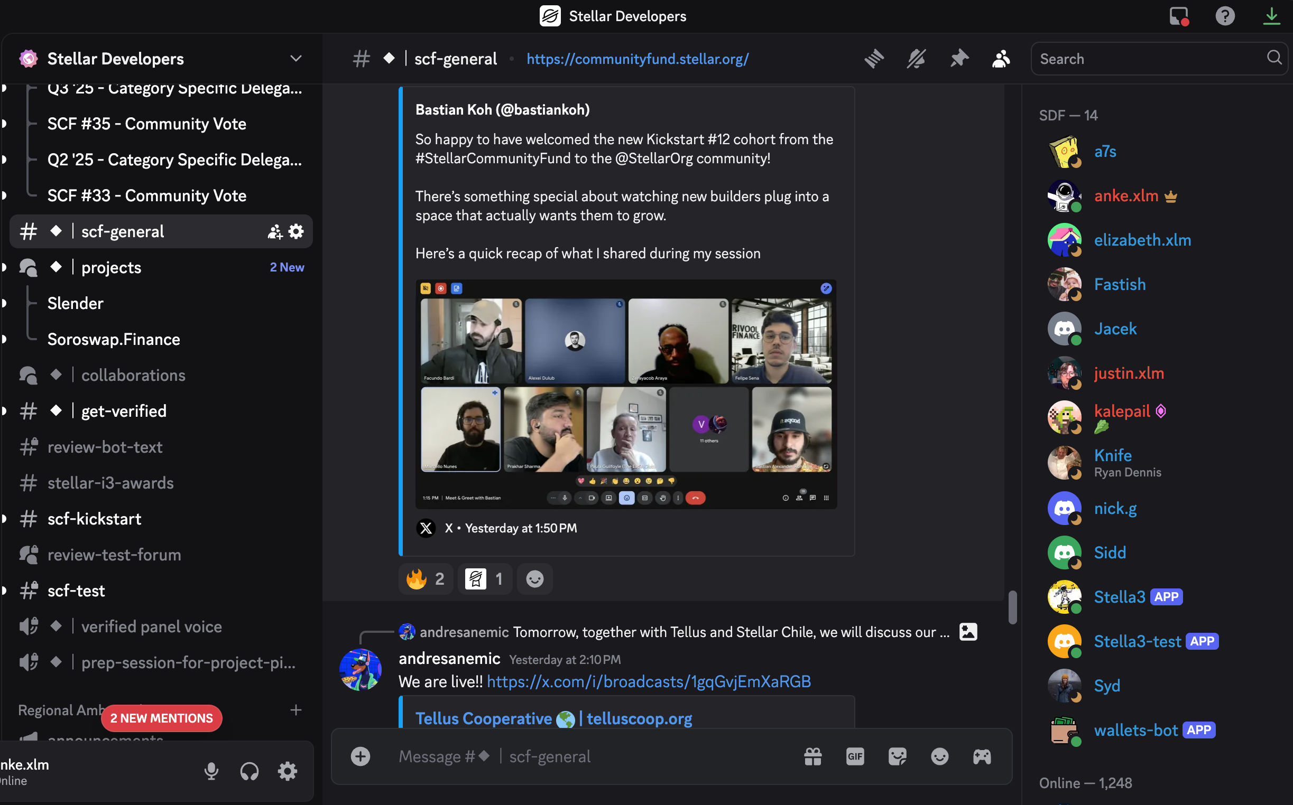
Task: Open the Soroswap.Finance project thread
Action: [x=114, y=339]
